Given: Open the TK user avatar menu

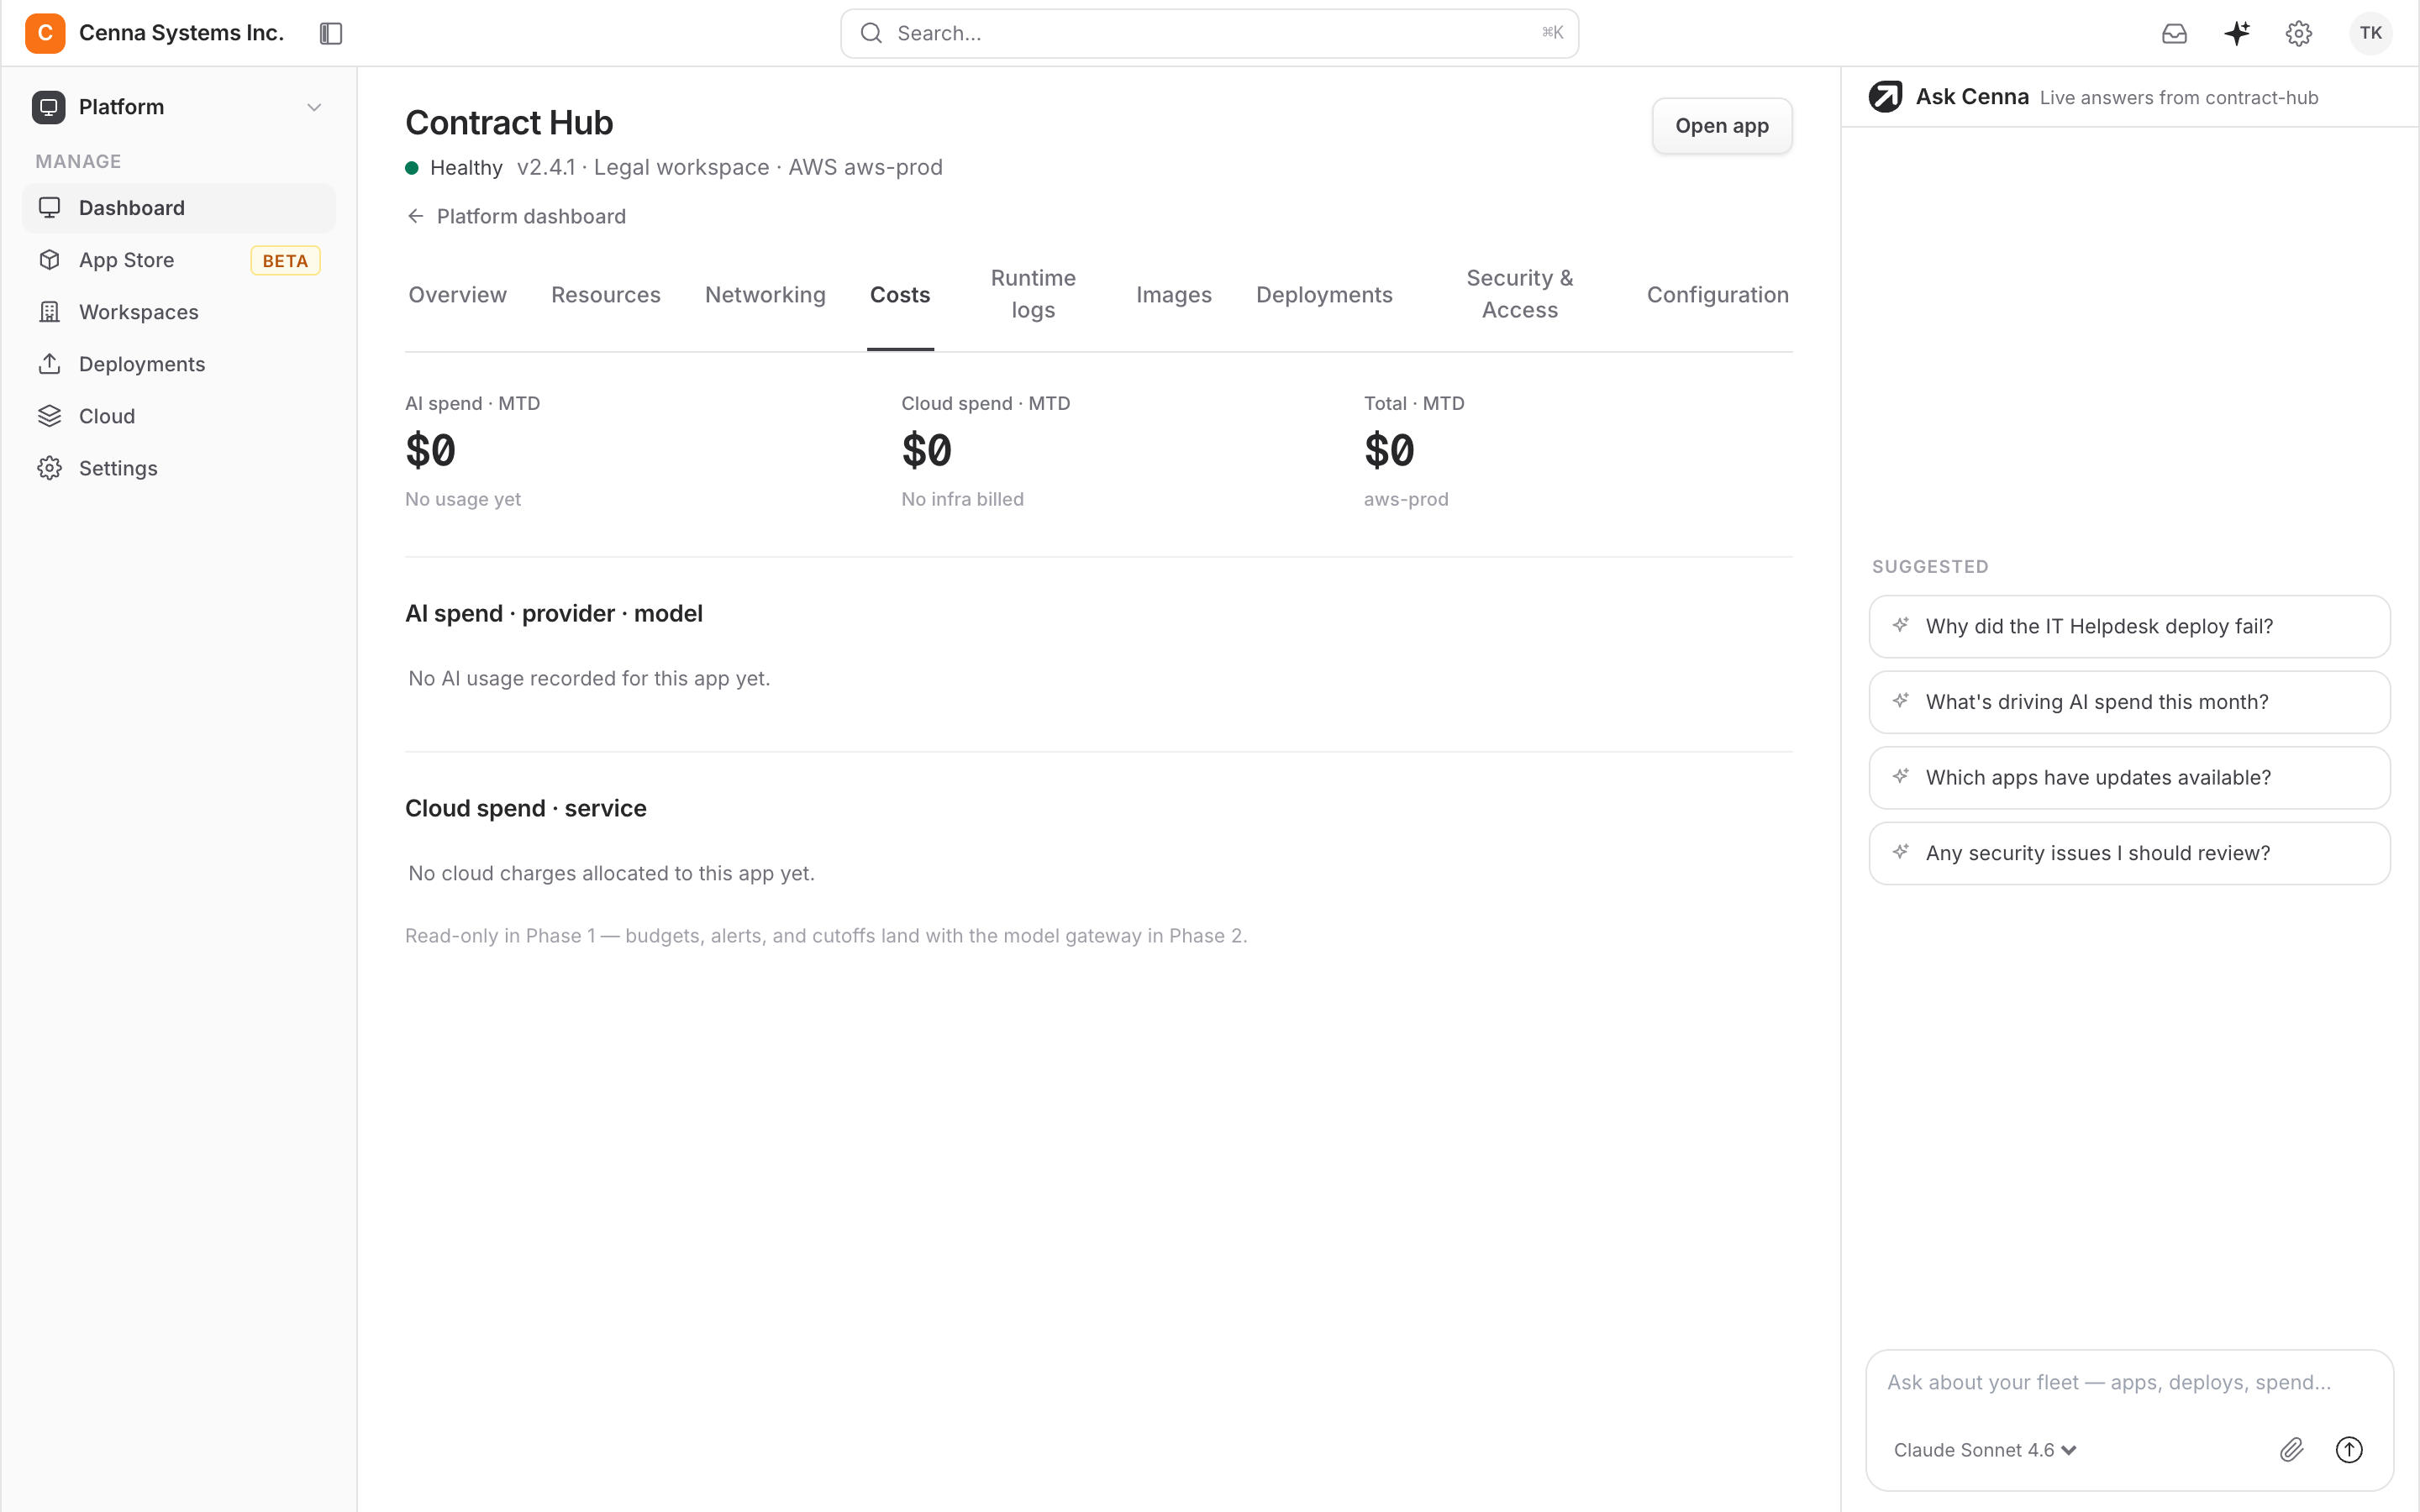Looking at the screenshot, I should coord(2371,33).
